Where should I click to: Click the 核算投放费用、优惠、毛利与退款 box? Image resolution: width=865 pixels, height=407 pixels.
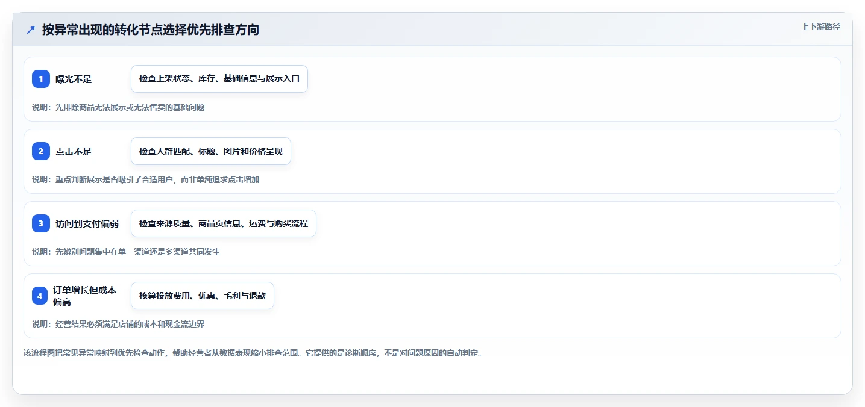(203, 296)
